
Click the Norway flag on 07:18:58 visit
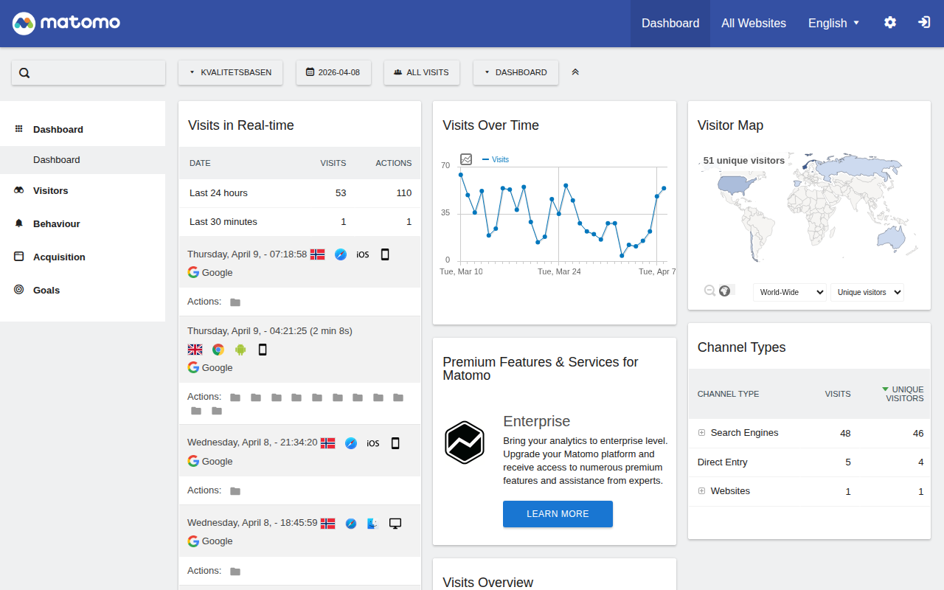pos(317,254)
